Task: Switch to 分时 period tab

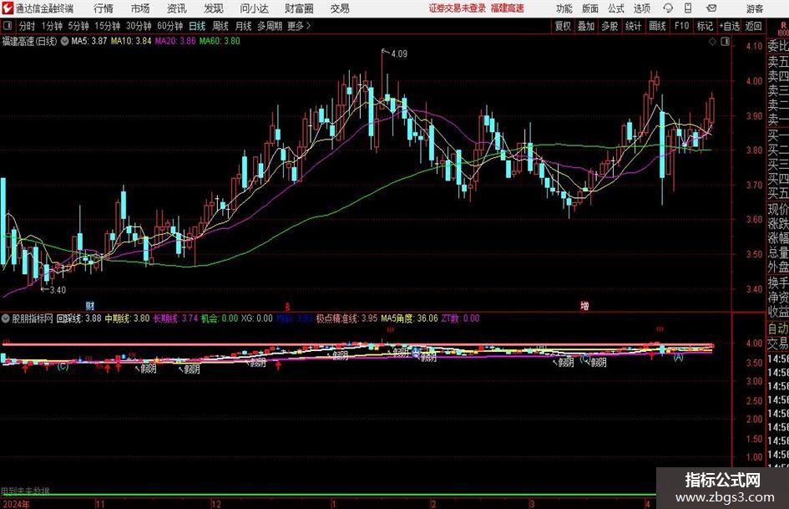Action: coord(28,26)
